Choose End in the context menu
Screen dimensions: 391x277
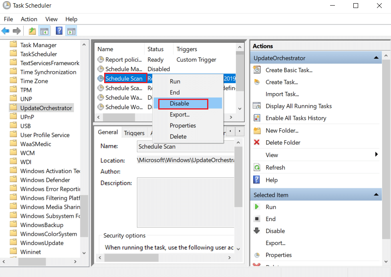click(187, 92)
